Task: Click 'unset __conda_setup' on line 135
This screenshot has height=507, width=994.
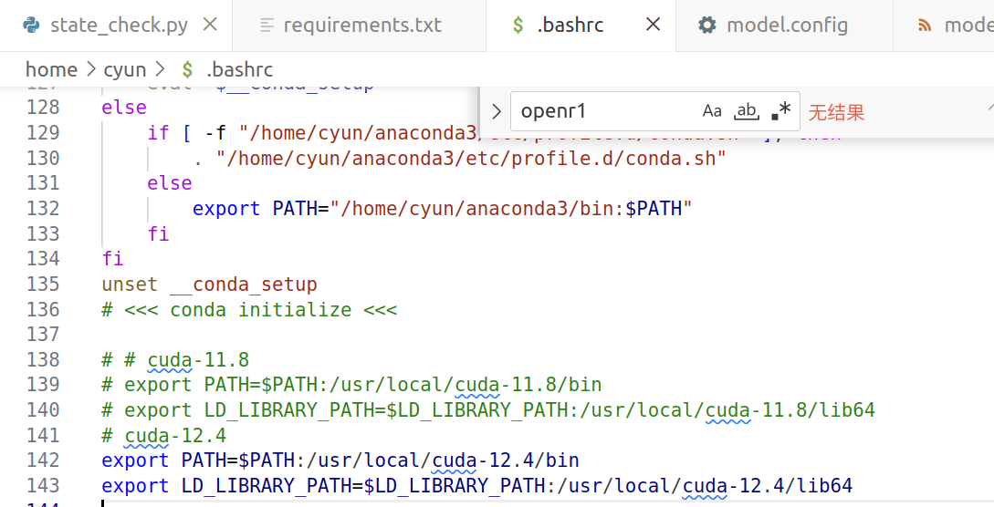Action: pos(209,285)
